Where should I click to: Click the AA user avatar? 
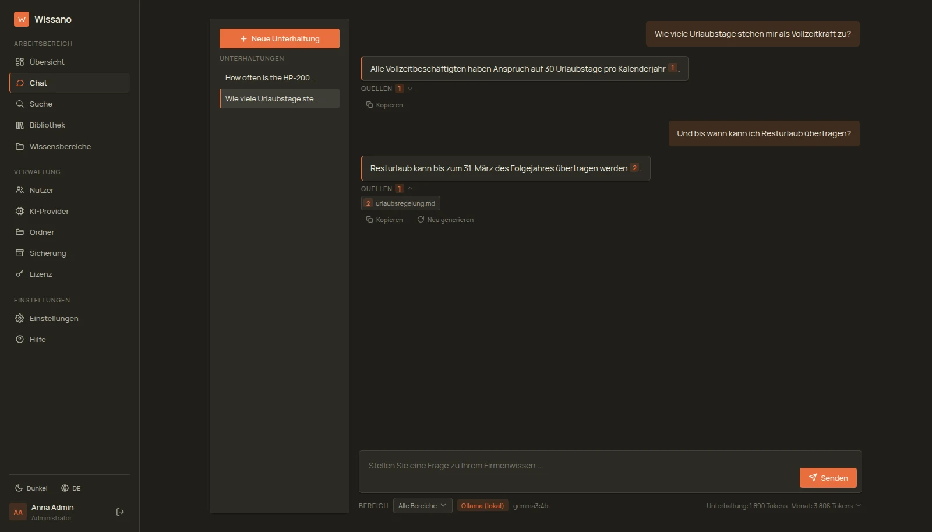tap(18, 512)
